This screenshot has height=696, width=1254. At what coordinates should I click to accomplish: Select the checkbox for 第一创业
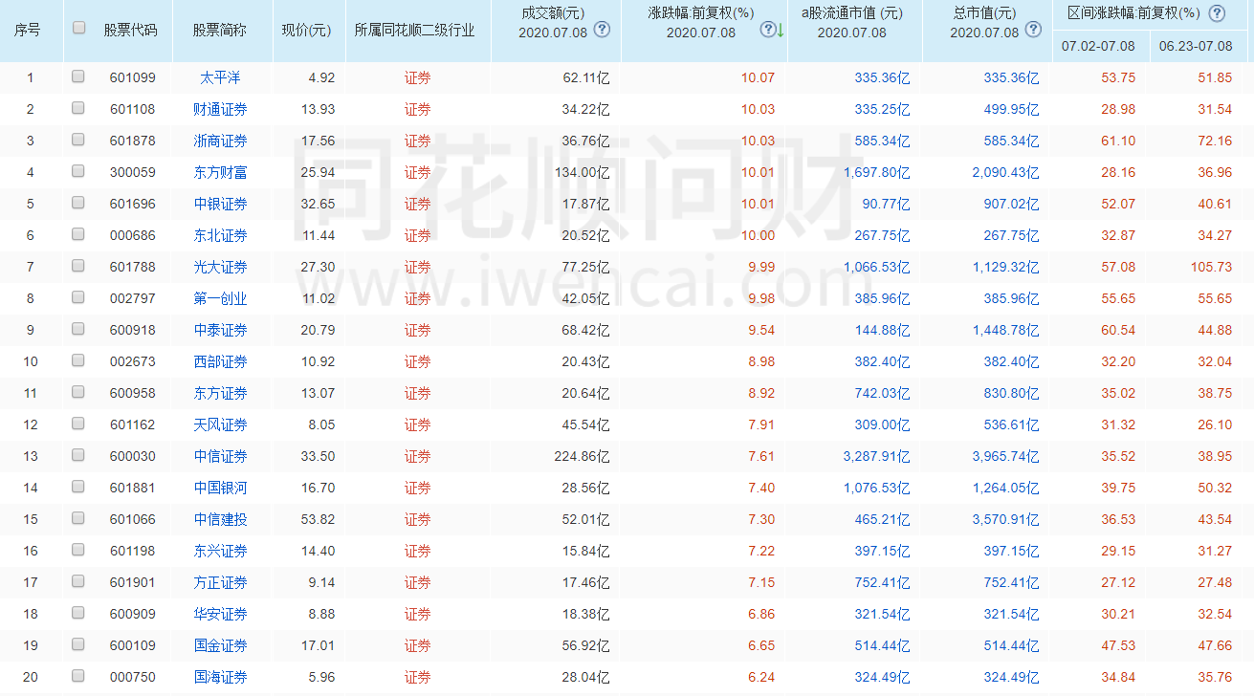(x=77, y=297)
